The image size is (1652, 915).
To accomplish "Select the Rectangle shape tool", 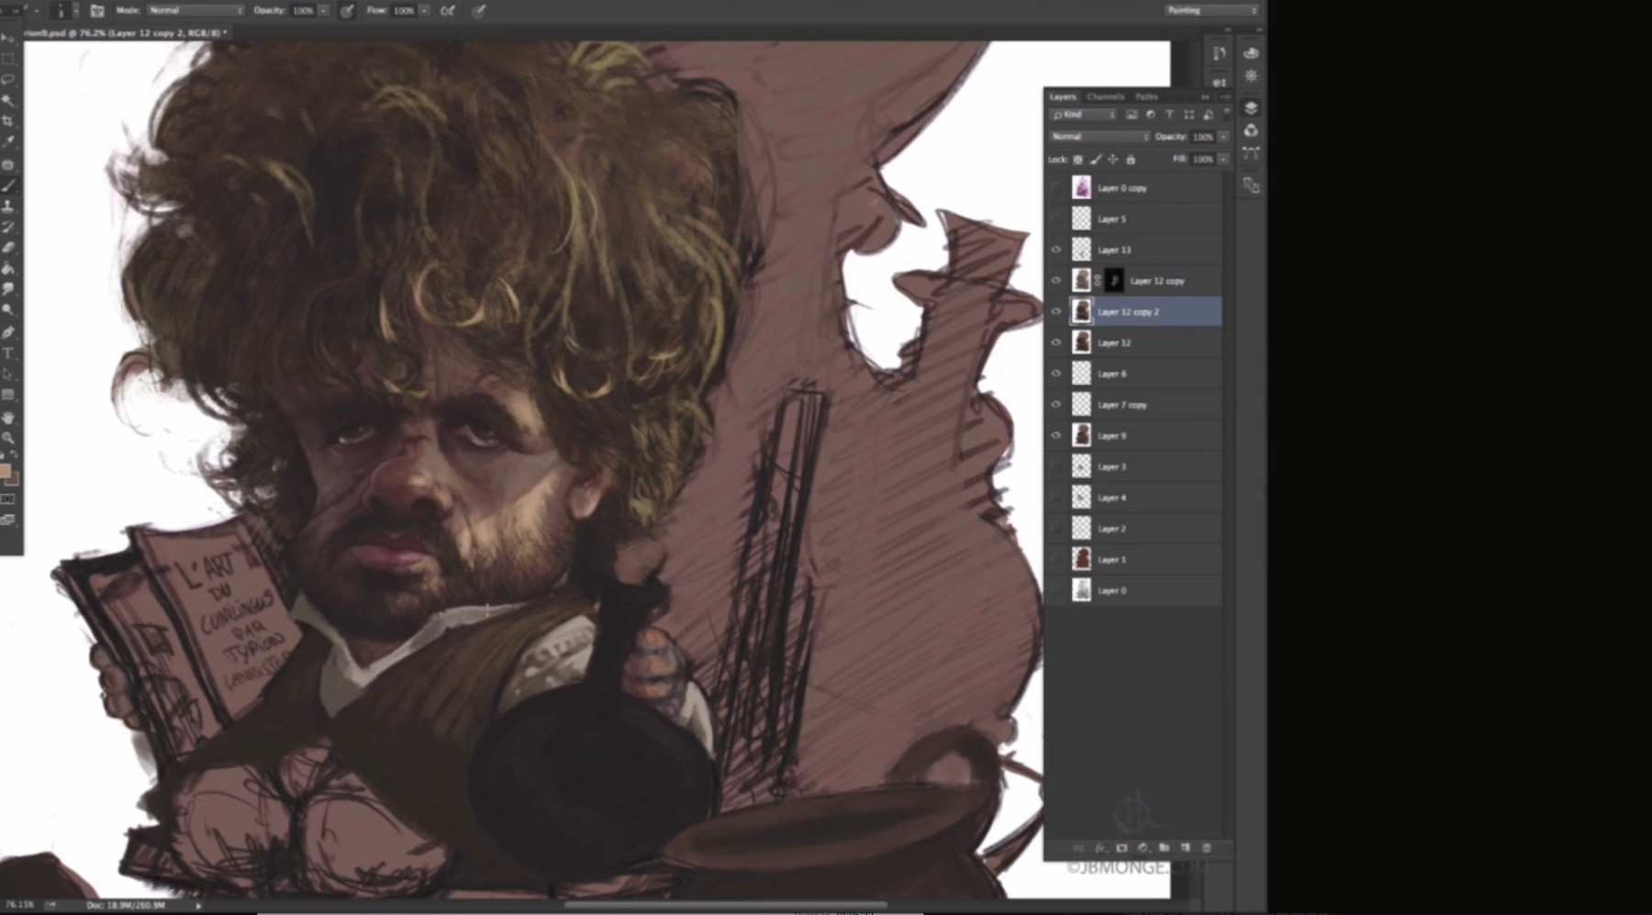I will (x=8, y=395).
